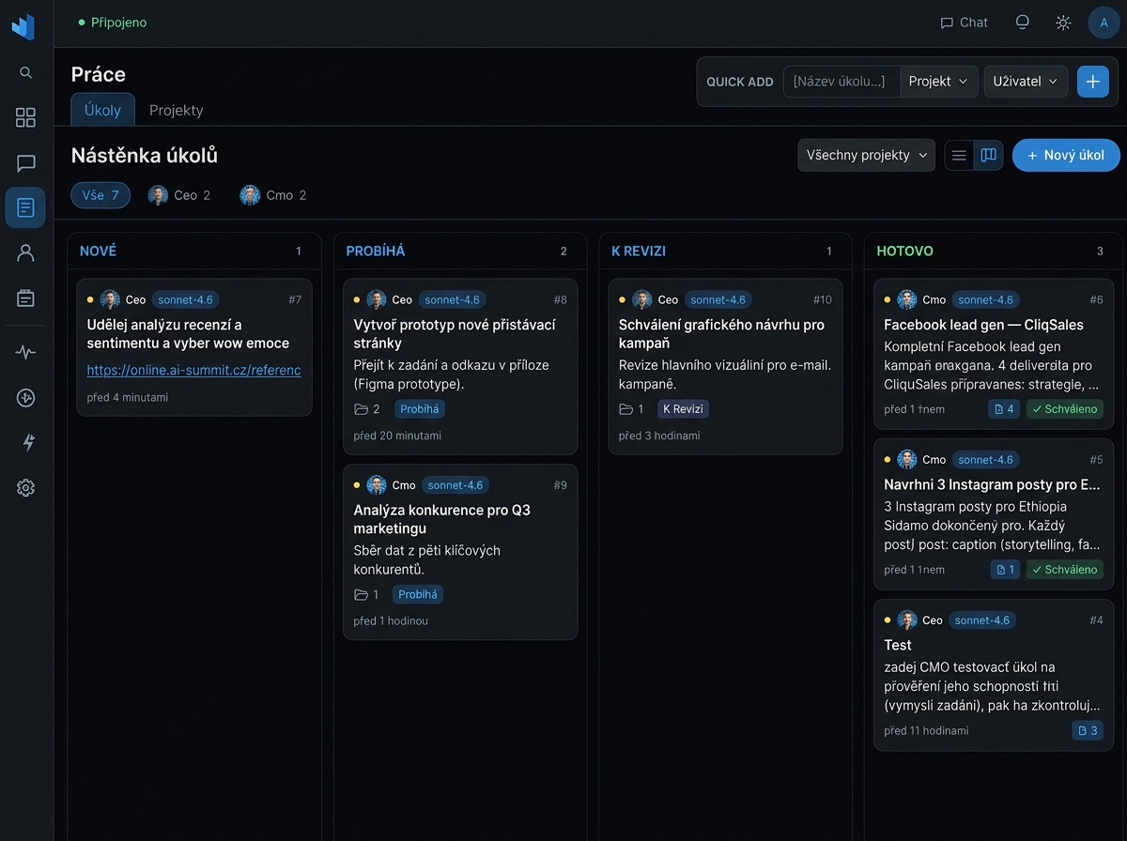Viewport: 1127px width, 841px height.
Task: Filter tasks by Cmo 2
Action: [273, 195]
